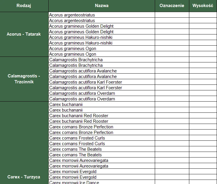Click the first Calamagrostis acutiflora Overdam cell
The width and height of the screenshot is (217, 184).
[102, 93]
